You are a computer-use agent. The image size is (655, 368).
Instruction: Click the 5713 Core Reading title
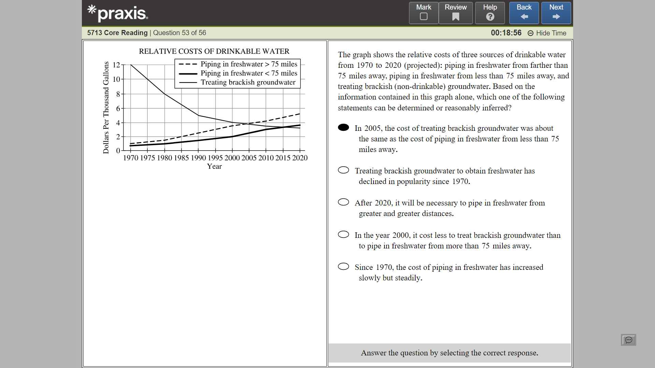click(117, 33)
